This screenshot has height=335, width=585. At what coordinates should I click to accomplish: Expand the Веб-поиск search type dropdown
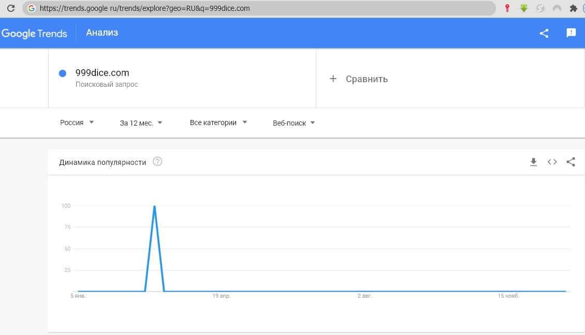(294, 123)
